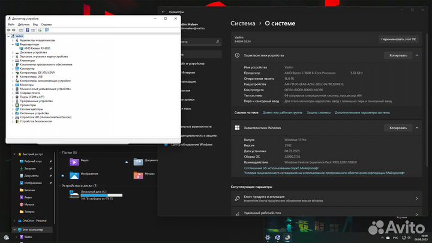
Task: Open Удаленный рабочий стол settings
Action: [x=326, y=212]
